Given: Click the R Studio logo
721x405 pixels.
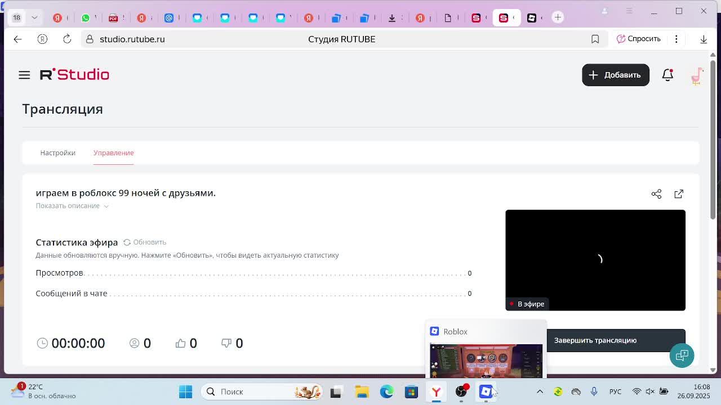Looking at the screenshot, I should pos(74,74).
